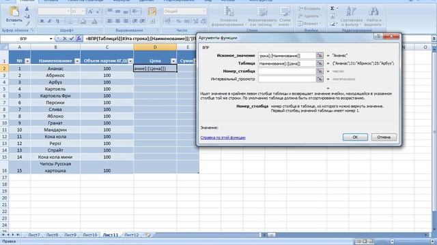Switch to sheet tab Лист11
This screenshot has width=437, height=245.
click(111, 235)
